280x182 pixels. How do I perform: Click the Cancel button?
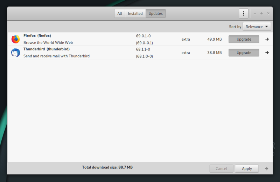click(x=221, y=169)
